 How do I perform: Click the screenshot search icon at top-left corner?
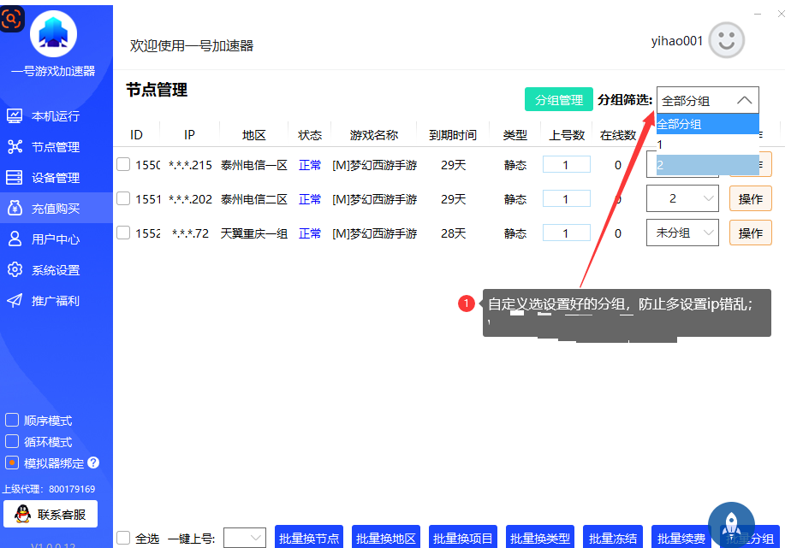(12, 19)
